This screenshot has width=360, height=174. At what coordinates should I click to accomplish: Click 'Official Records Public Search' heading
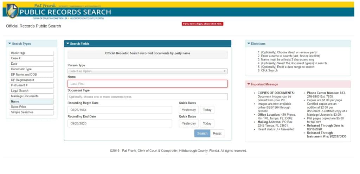click(x=33, y=26)
